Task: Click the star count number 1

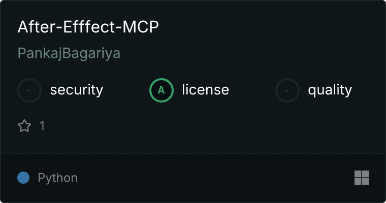Action: pyautogui.click(x=42, y=126)
